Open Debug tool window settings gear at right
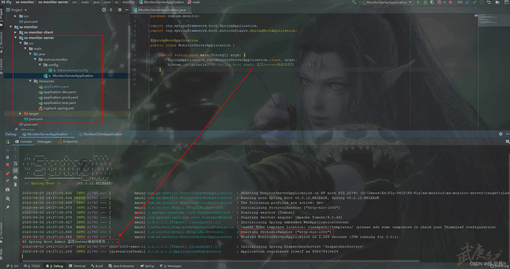The height and width of the screenshot is (269, 510). point(501,134)
